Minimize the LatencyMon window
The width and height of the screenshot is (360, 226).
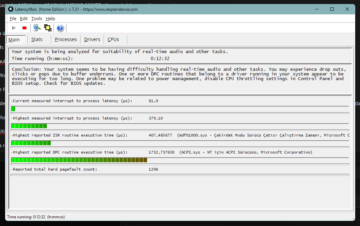click(x=317, y=9)
